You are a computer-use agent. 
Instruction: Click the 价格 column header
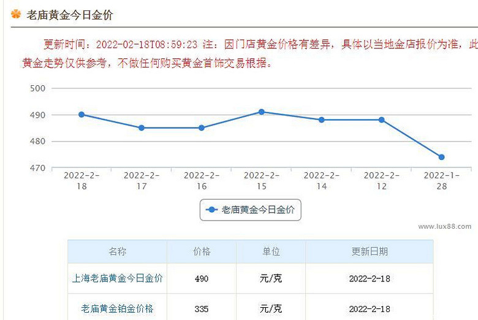(202, 252)
